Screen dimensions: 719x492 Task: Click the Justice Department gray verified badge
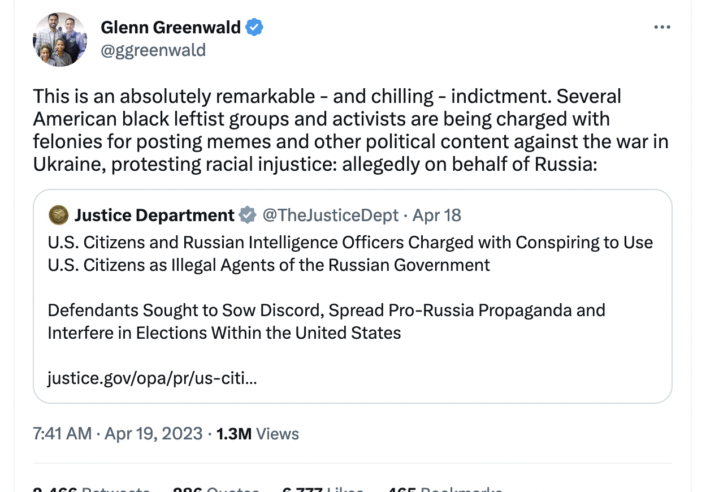pyautogui.click(x=247, y=215)
